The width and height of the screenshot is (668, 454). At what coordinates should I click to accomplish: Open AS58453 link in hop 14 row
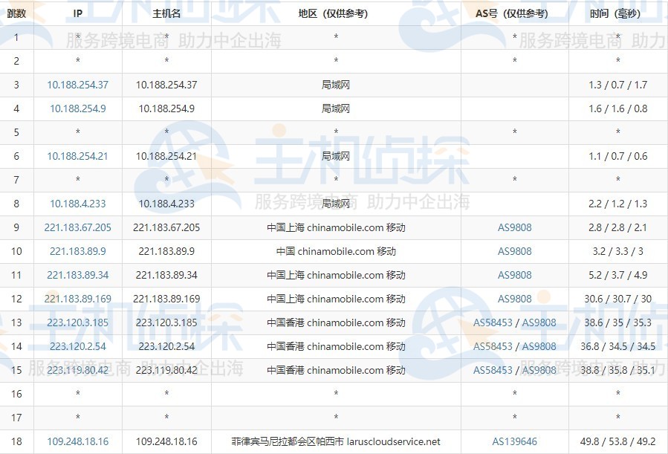[493, 346]
